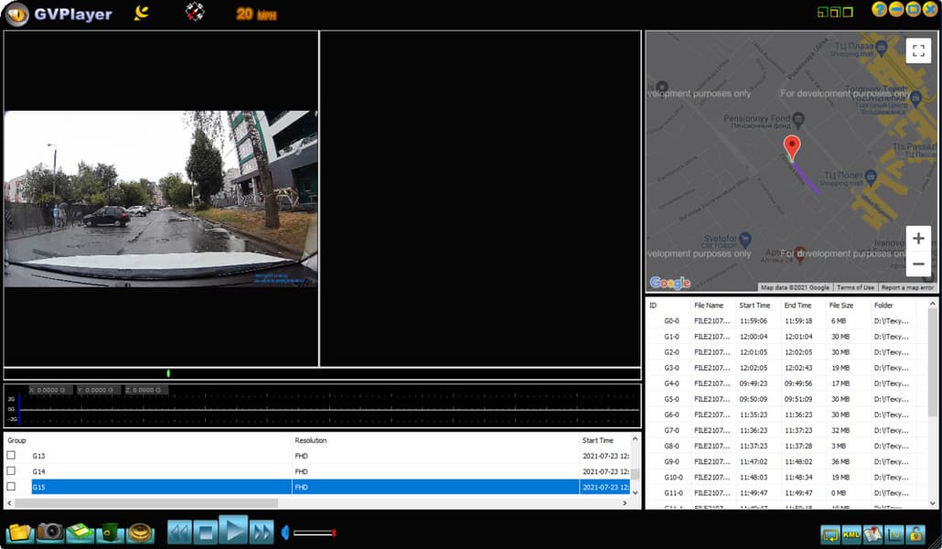Check the G15 group checkbox
Image resolution: width=942 pixels, height=549 pixels.
11,487
